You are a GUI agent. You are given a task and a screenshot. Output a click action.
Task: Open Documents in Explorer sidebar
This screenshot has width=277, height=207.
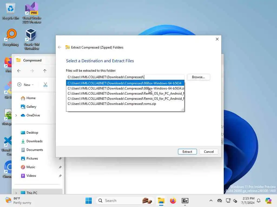pos(32,150)
